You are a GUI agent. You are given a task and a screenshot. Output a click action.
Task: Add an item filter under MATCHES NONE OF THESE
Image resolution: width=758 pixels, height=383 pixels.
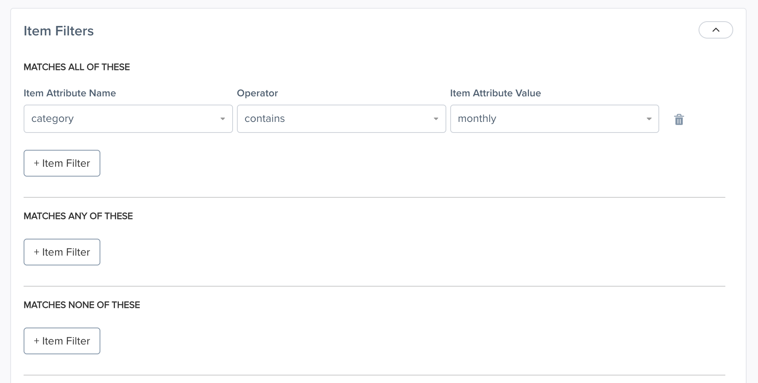61,341
